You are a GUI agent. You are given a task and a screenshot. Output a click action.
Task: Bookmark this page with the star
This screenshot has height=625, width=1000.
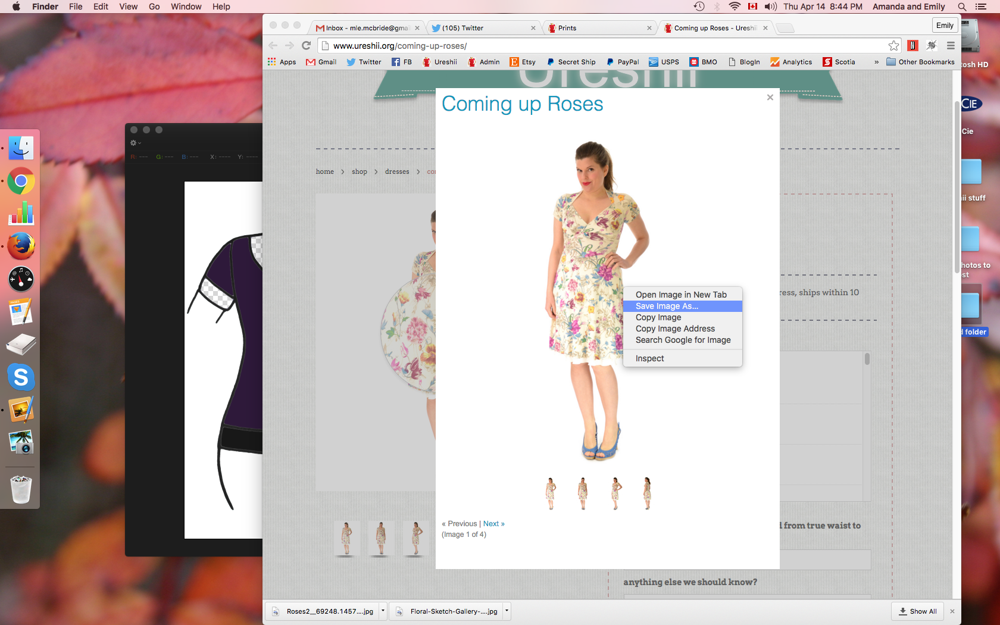(893, 46)
